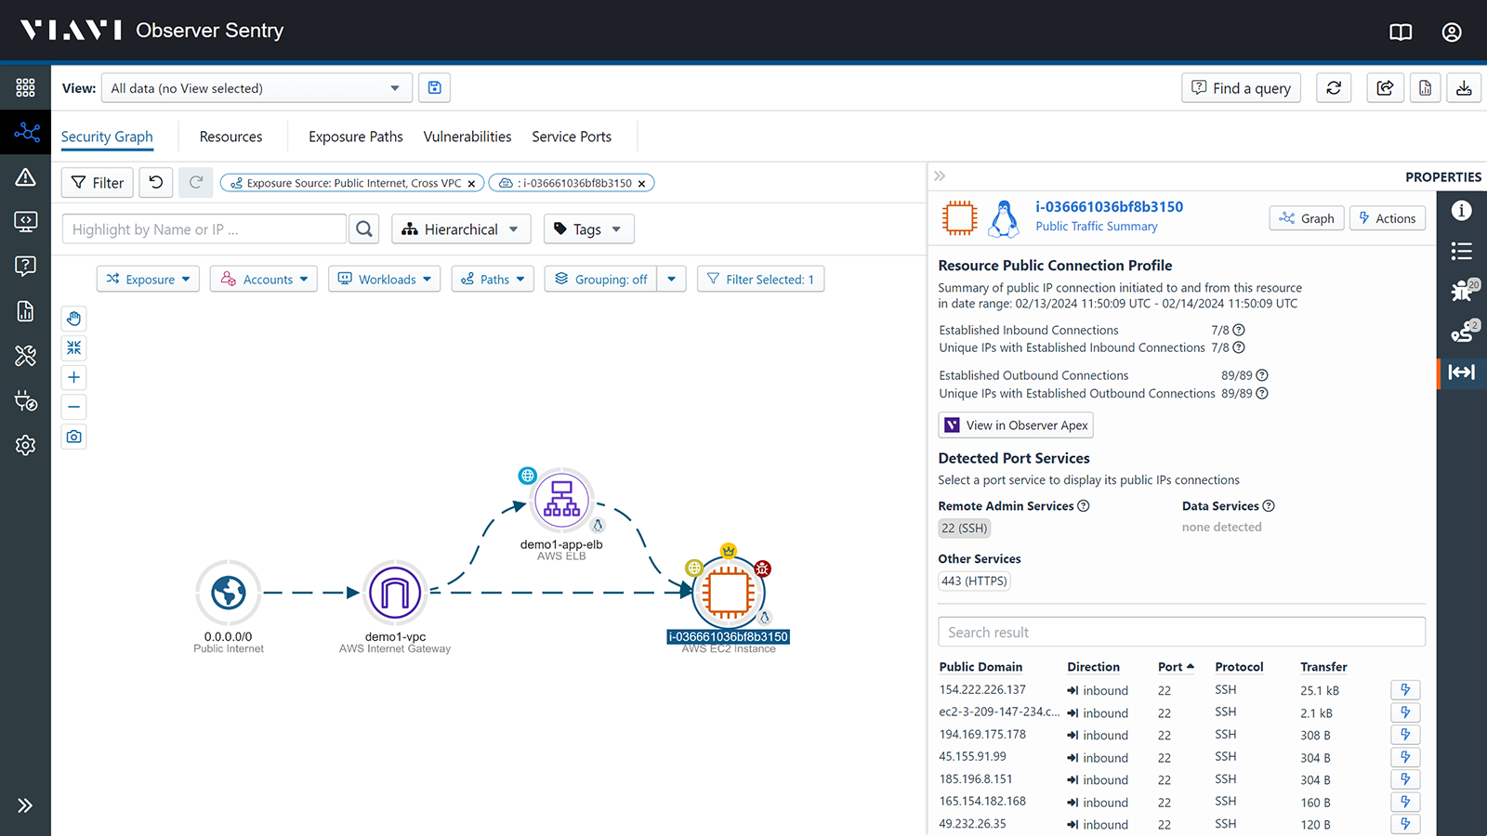Select the pan hand tool
This screenshot has height=836, width=1487.
click(73, 319)
